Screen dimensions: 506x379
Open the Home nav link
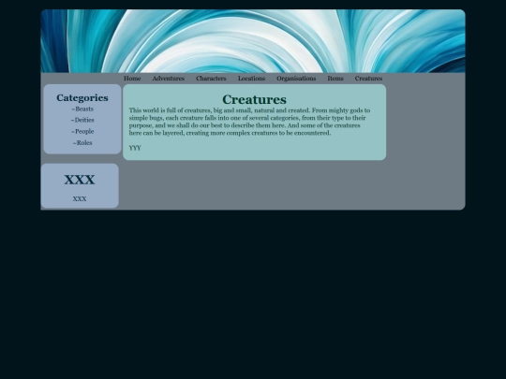click(x=132, y=79)
